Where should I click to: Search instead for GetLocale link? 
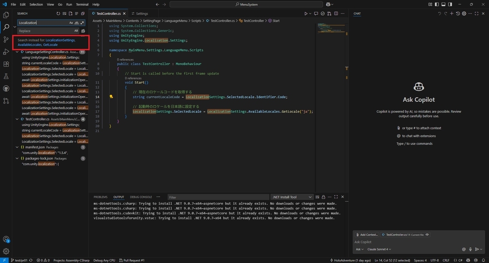(50, 45)
